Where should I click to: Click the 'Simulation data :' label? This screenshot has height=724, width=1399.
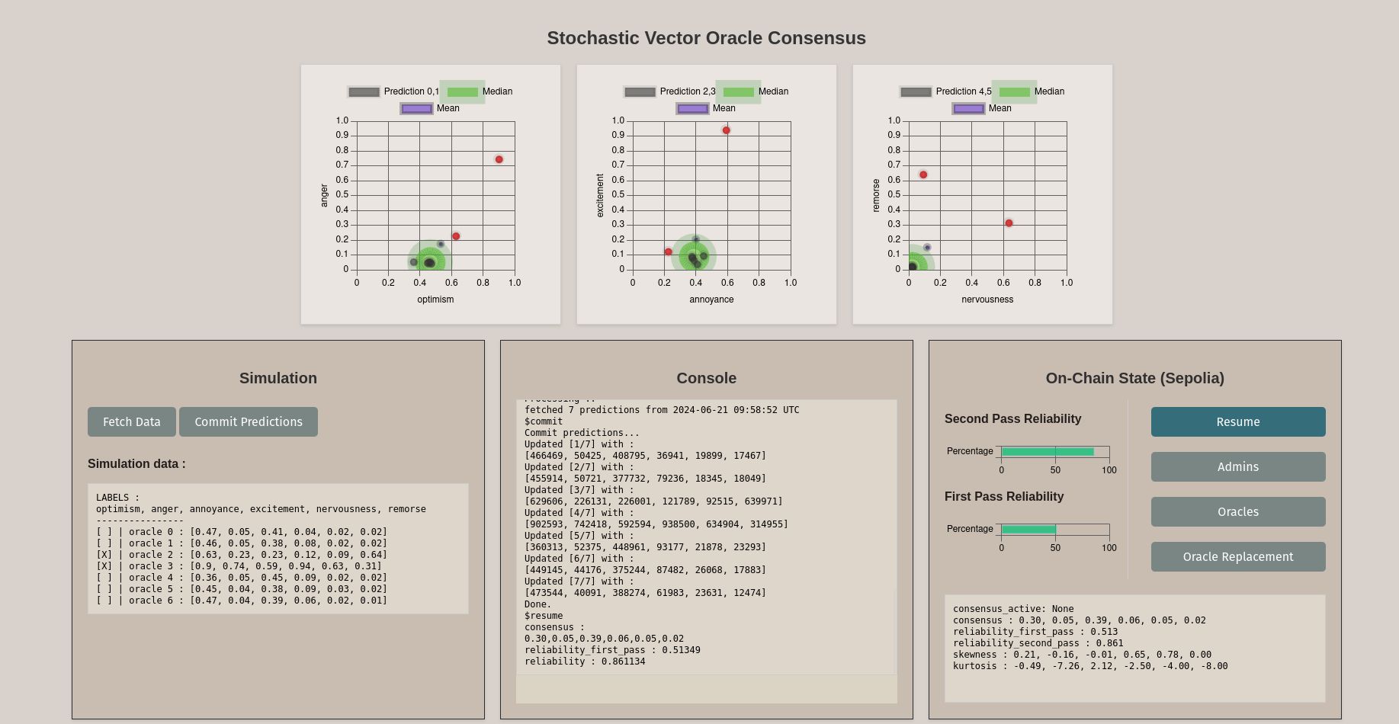[136, 463]
